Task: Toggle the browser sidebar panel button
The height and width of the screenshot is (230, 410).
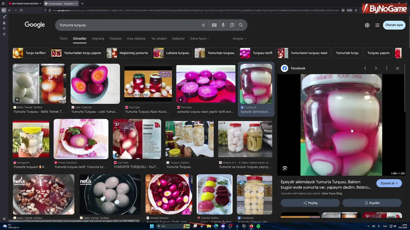Action: [x=4, y=10]
